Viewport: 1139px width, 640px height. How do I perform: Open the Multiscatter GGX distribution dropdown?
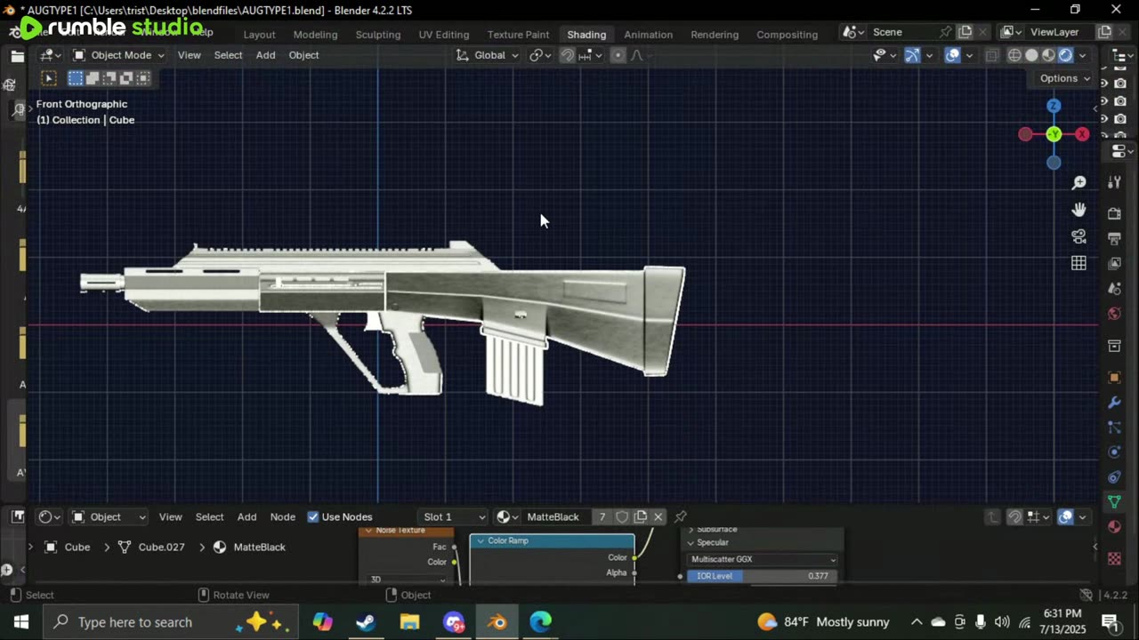point(763,559)
